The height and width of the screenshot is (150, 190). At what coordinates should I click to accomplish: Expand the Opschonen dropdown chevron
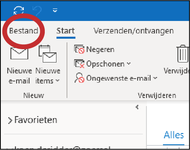(129, 63)
